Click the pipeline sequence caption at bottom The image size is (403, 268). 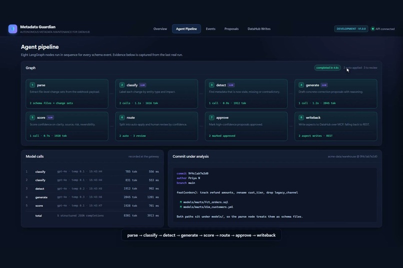coord(201,235)
